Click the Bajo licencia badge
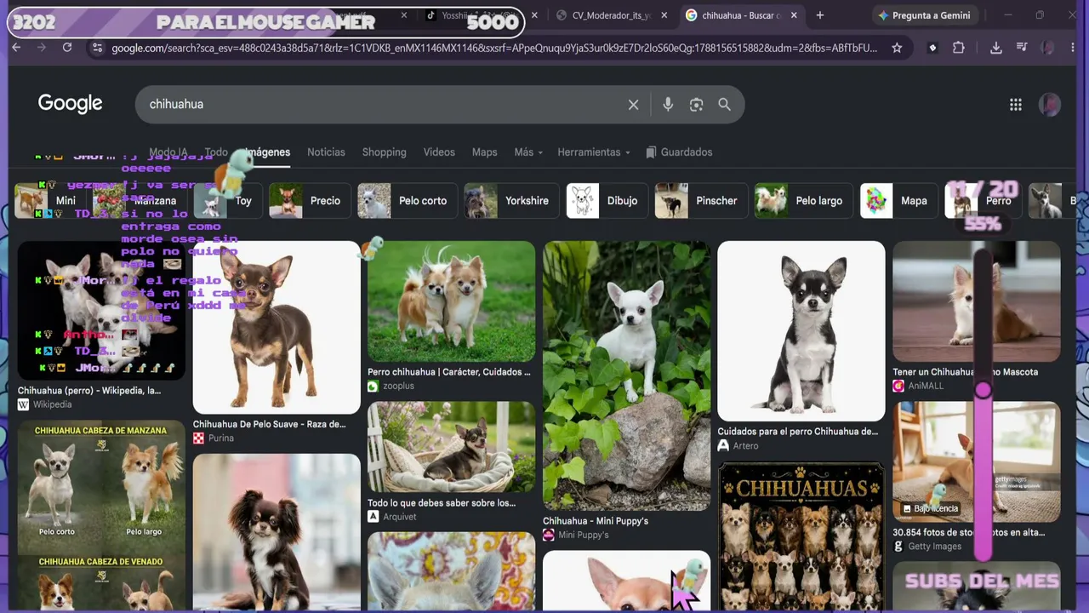 931,508
